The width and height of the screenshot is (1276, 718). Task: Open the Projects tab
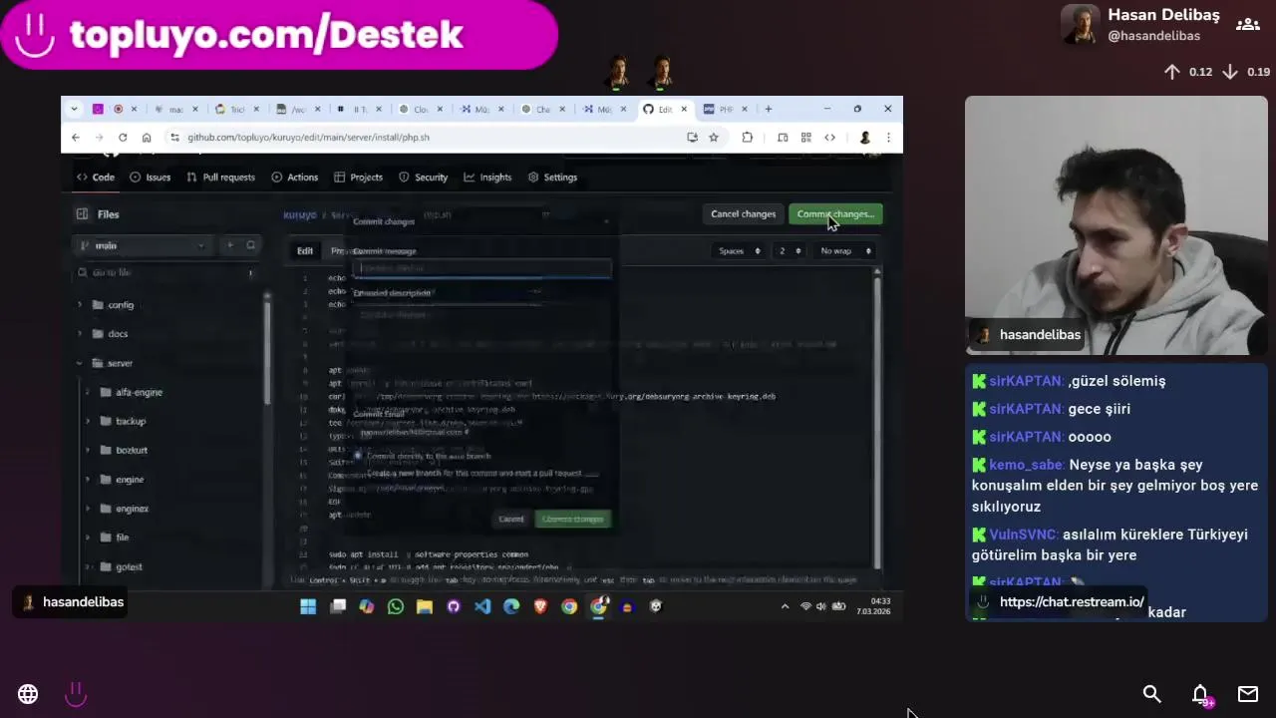pyautogui.click(x=359, y=178)
